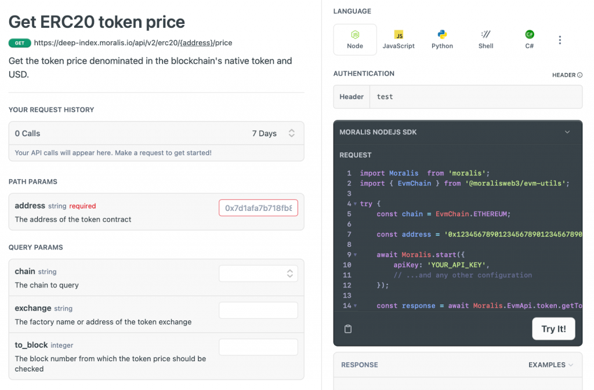The image size is (594, 390).
Task: Change the 7 Days history range
Action: click(x=273, y=133)
